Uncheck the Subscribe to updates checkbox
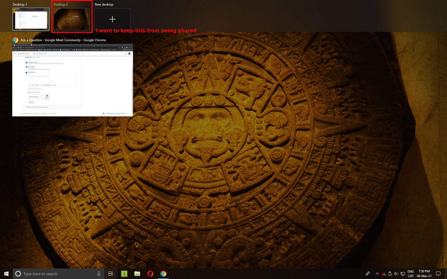This screenshot has width=447, height=279. 29,92
